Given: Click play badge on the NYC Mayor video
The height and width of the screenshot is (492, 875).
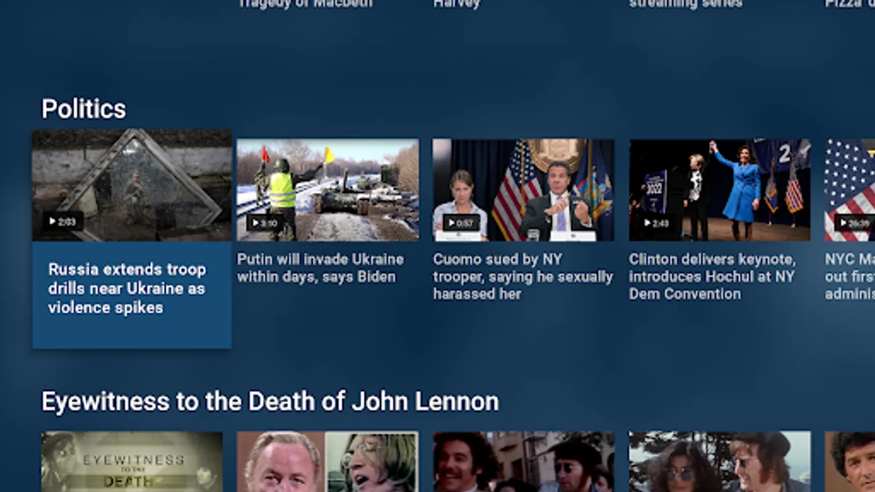Looking at the screenshot, I should click(854, 223).
